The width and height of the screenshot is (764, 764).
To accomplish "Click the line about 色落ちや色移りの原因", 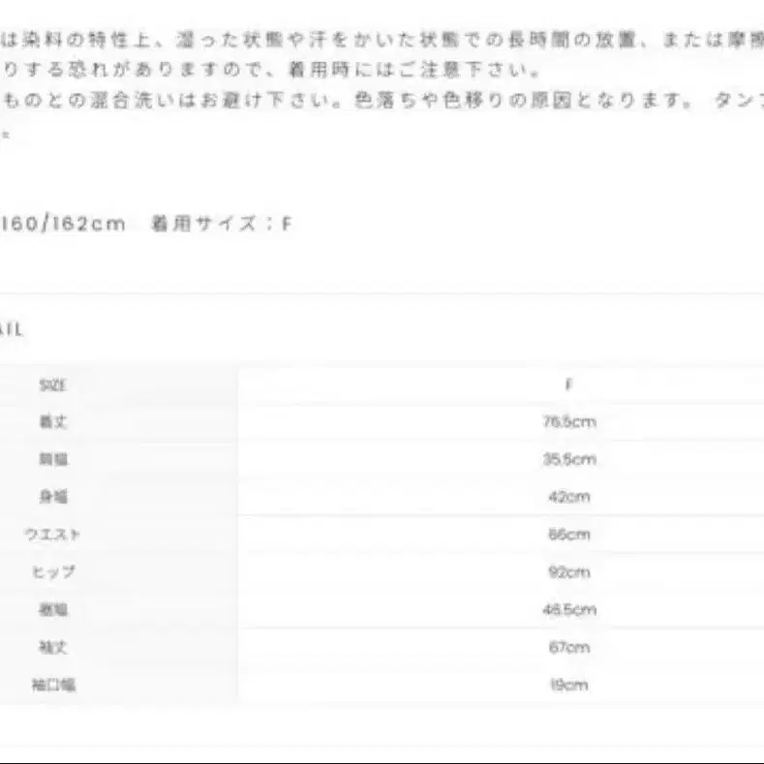I will coord(382,101).
